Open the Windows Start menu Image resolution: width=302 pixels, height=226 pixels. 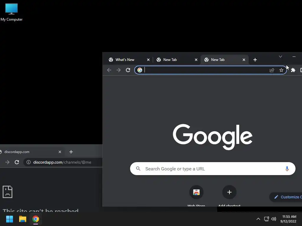[x=9, y=219]
